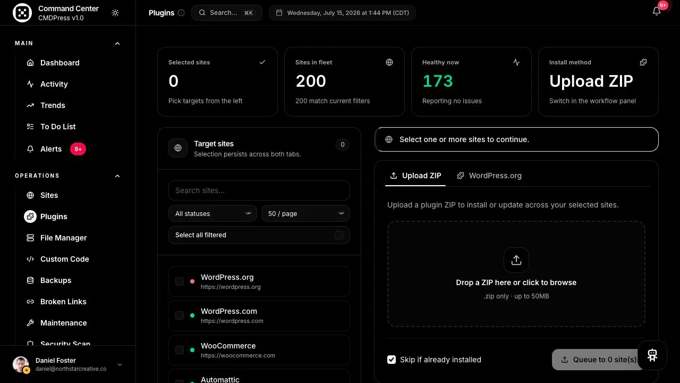The height and width of the screenshot is (383, 680).
Task: Click the 173 healthy count
Action: (x=438, y=81)
